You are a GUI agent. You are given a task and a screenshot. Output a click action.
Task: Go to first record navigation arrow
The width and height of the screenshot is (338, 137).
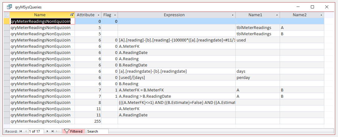click(x=21, y=131)
